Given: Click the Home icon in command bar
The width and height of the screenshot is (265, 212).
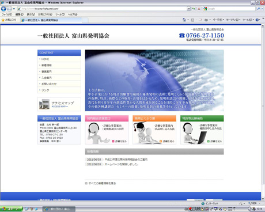Looking at the screenshot, I should tap(184, 20).
